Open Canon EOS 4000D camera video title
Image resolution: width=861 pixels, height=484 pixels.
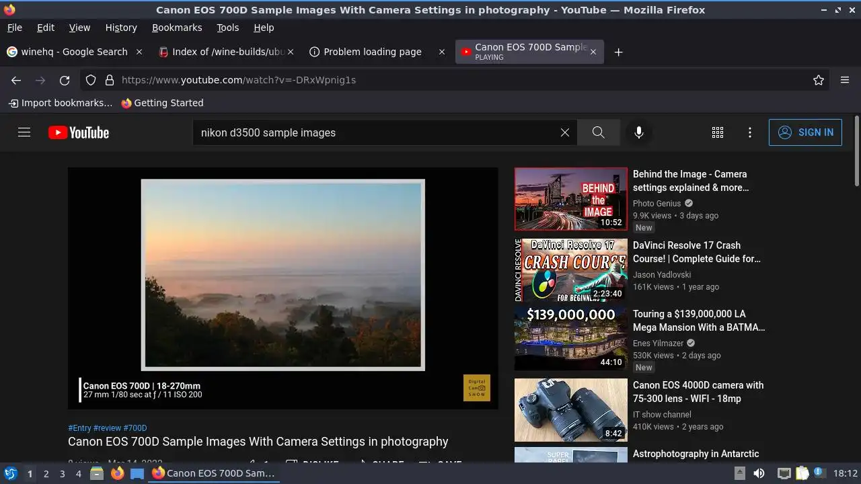pos(698,392)
